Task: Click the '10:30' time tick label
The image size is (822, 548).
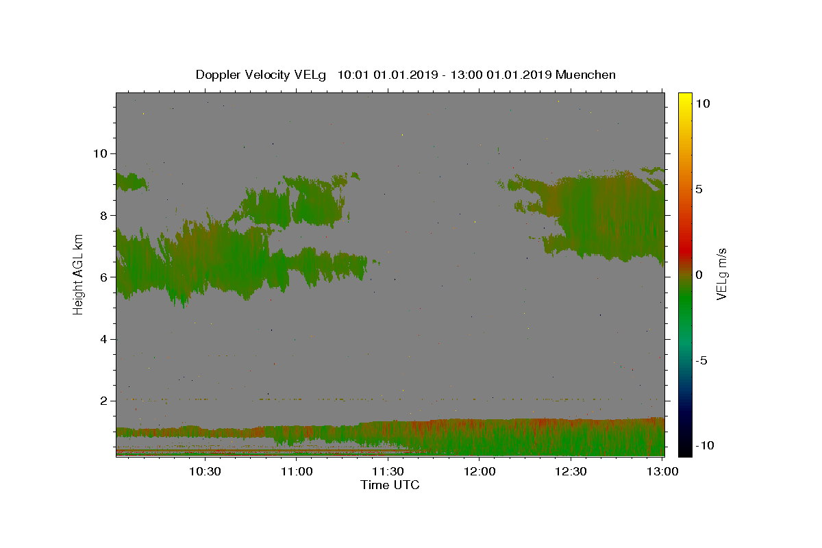Action: 205,471
